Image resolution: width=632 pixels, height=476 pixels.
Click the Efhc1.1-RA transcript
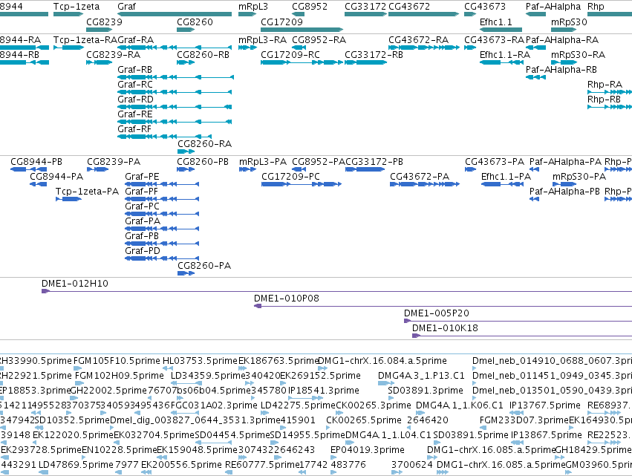point(502,62)
